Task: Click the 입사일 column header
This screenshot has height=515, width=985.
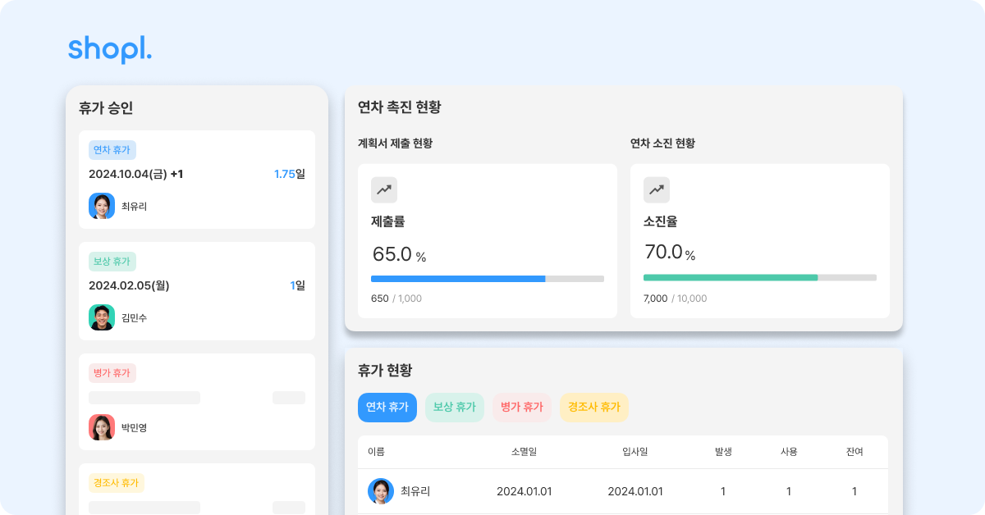Action: coord(635,452)
